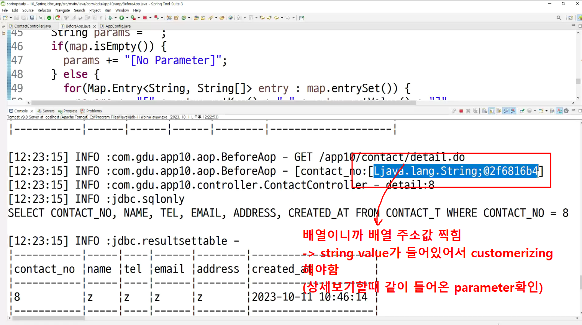Screen dimensions: 582x325
Task: Open Display Selected Console dropdown arrow
Action: 535,111
